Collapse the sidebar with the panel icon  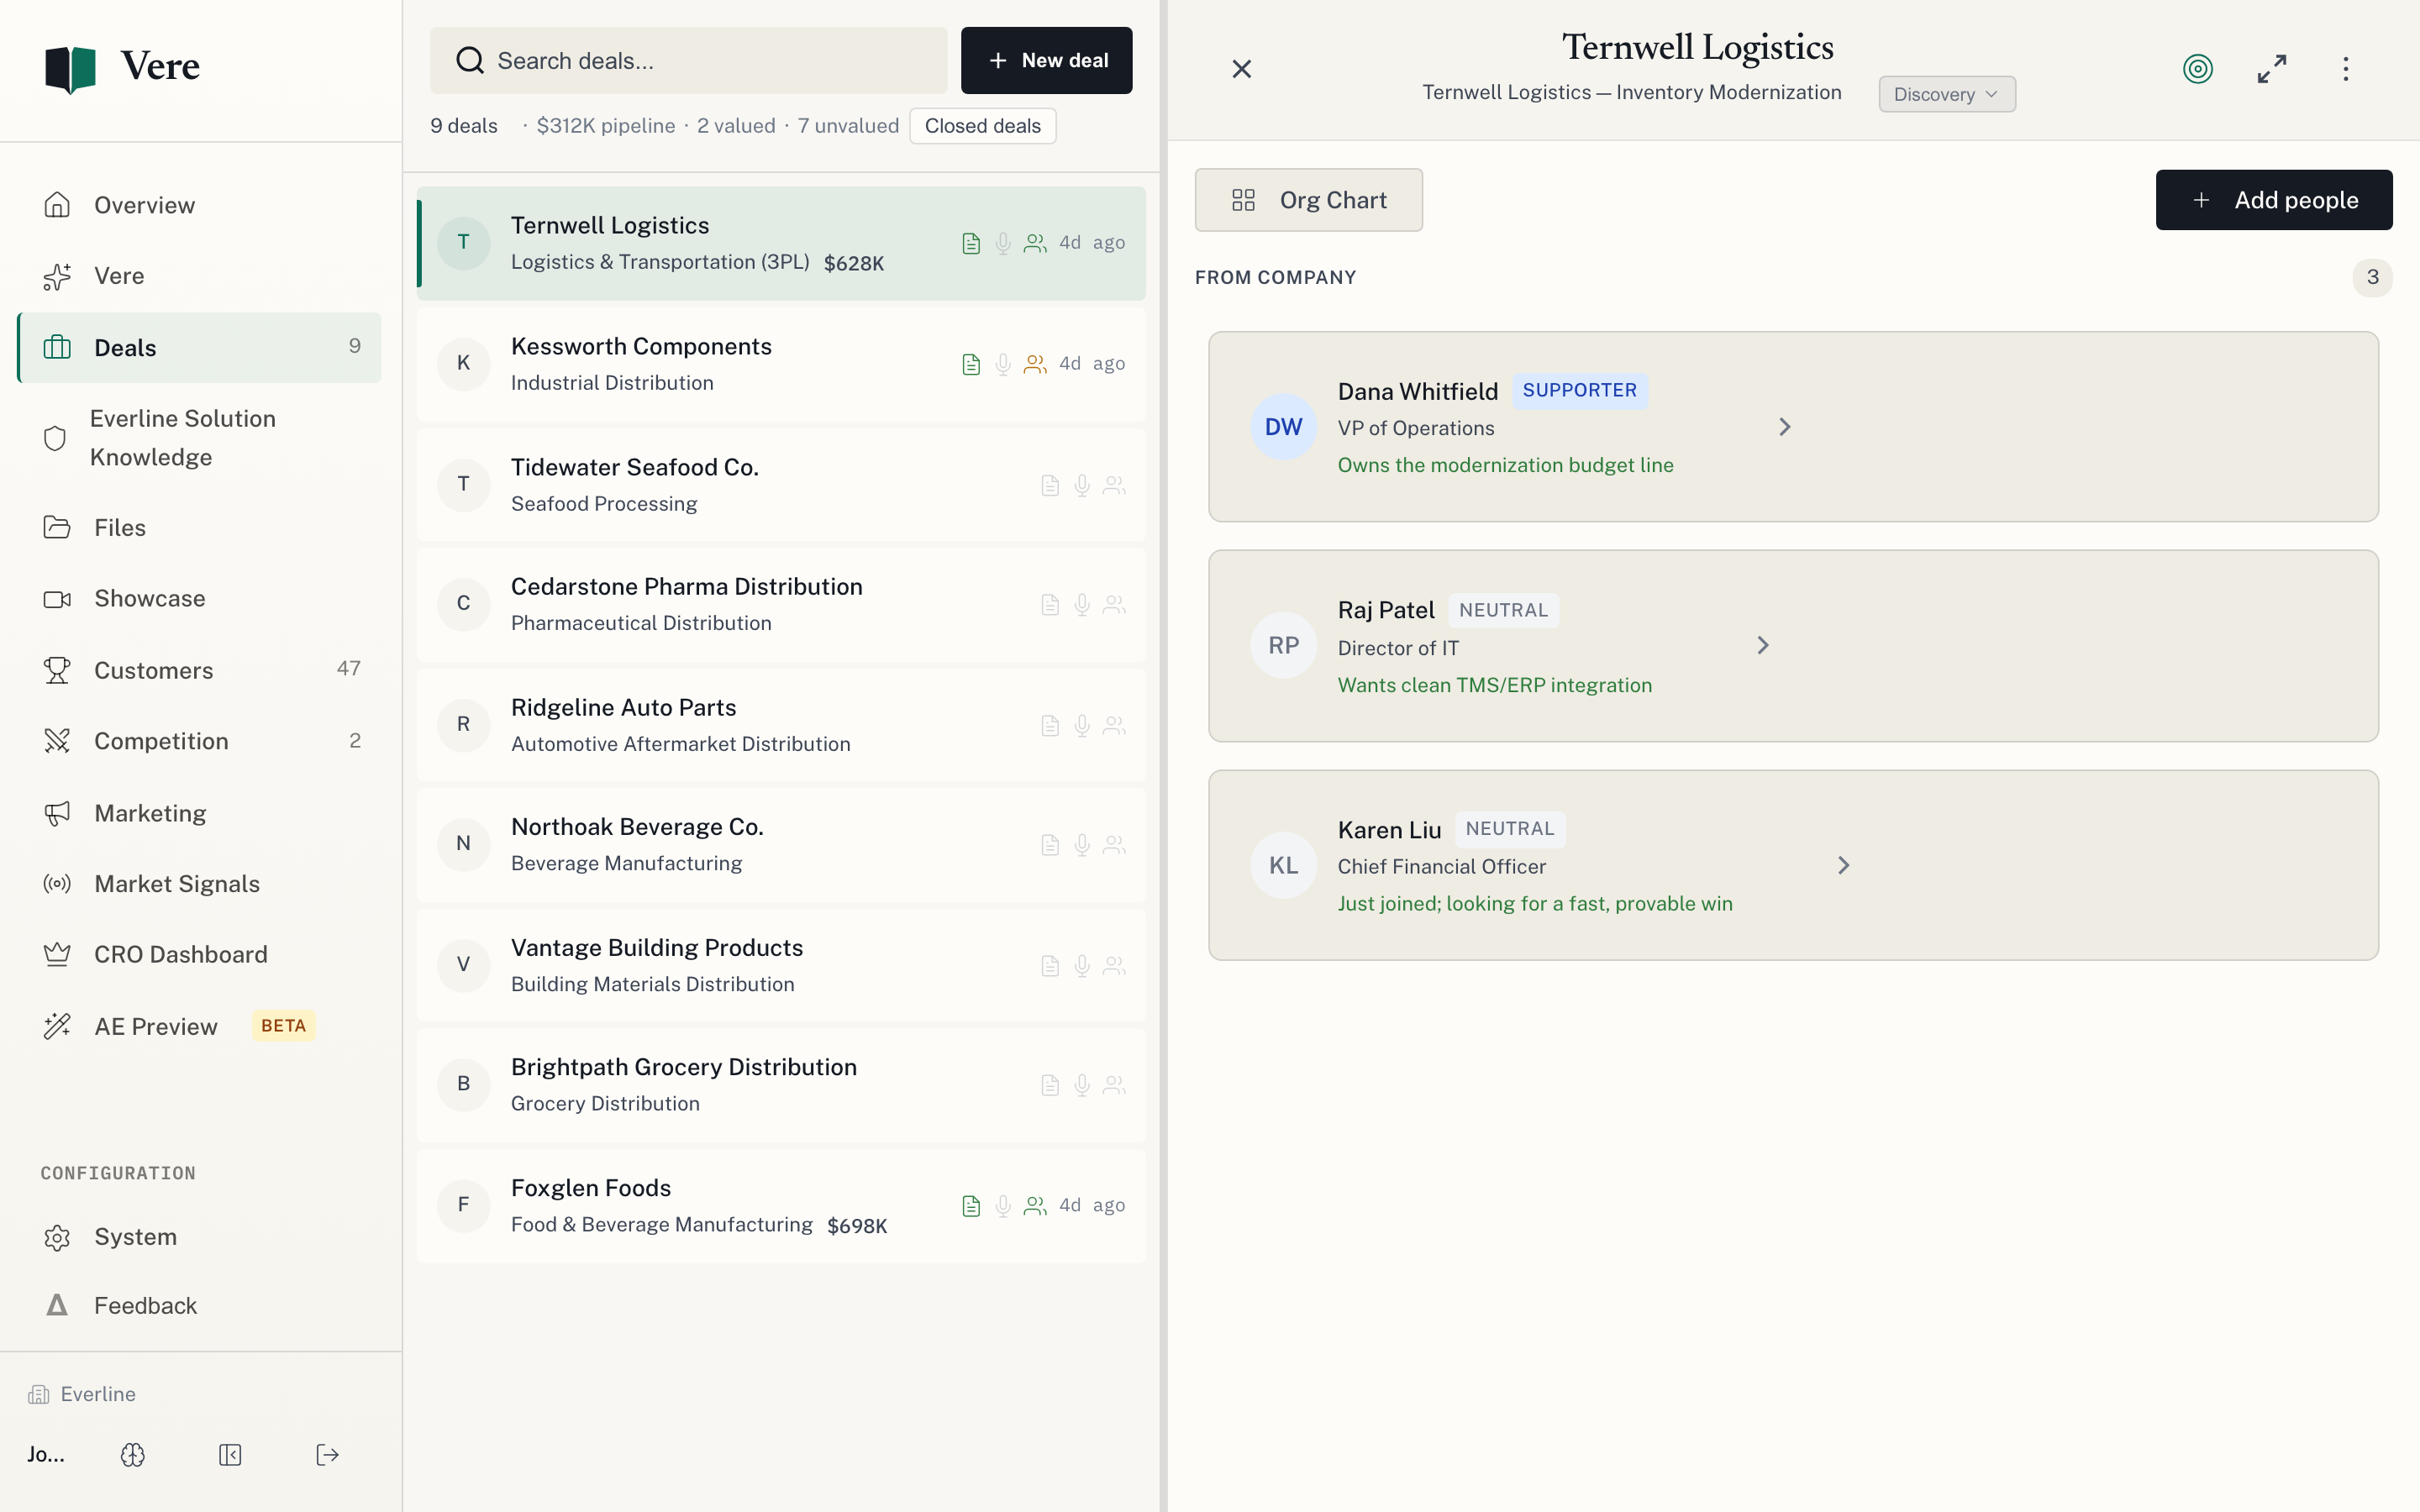[x=230, y=1455]
